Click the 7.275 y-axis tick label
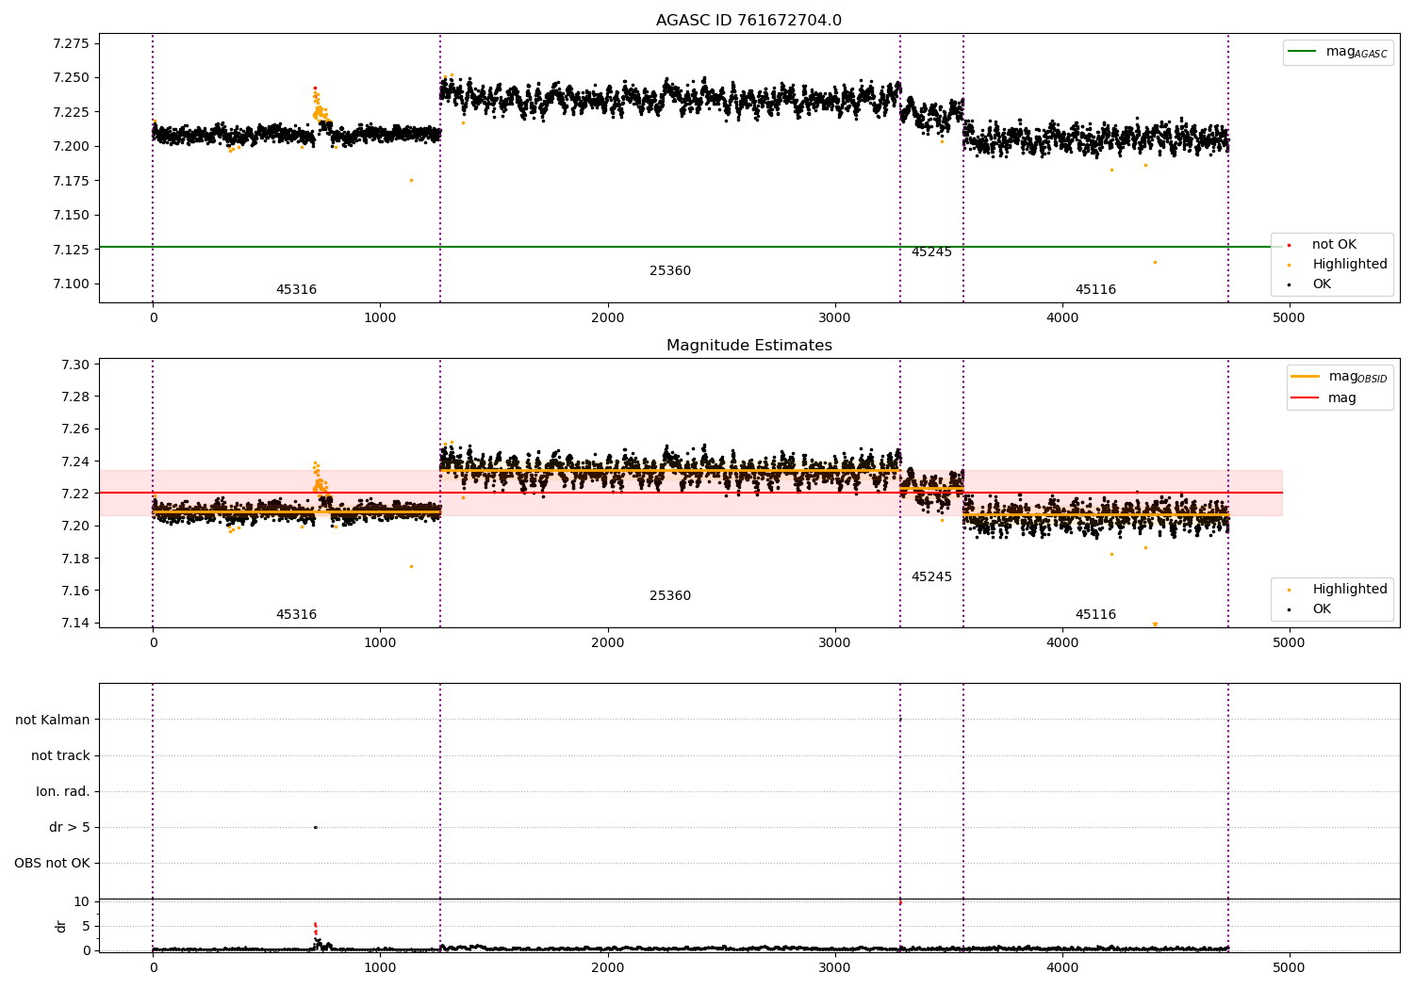 coord(71,43)
